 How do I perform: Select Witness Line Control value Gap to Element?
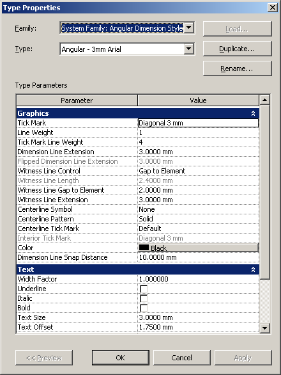click(x=198, y=171)
